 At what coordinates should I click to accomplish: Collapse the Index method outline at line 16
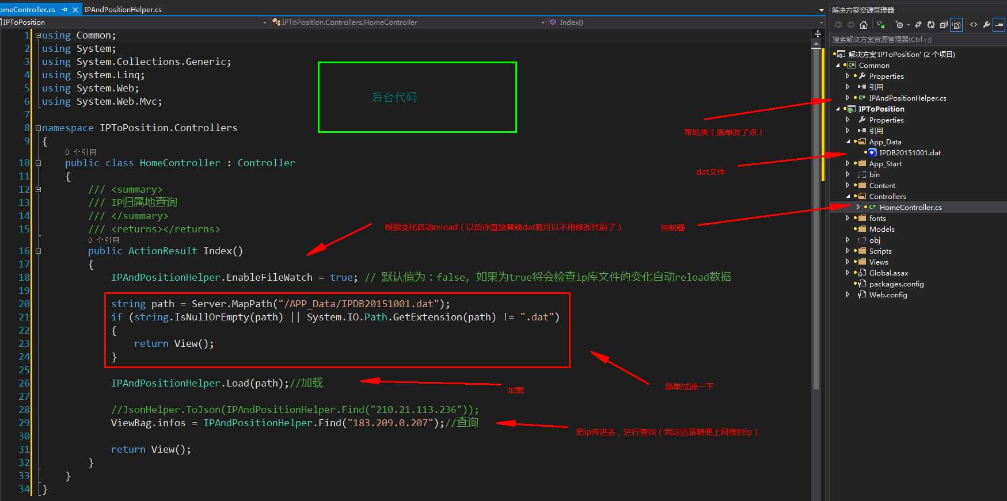tap(38, 251)
